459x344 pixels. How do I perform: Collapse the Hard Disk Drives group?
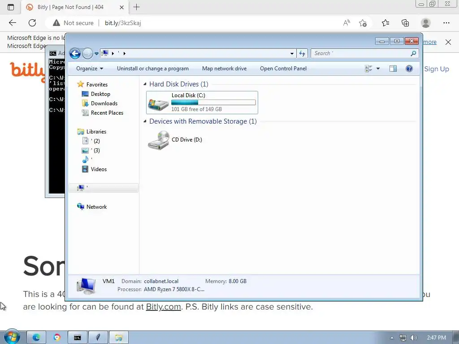[145, 84]
